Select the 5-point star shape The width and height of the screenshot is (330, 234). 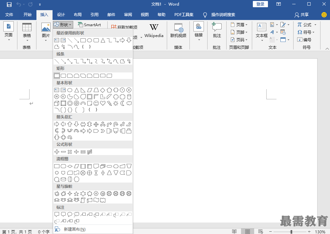(x=77, y=193)
